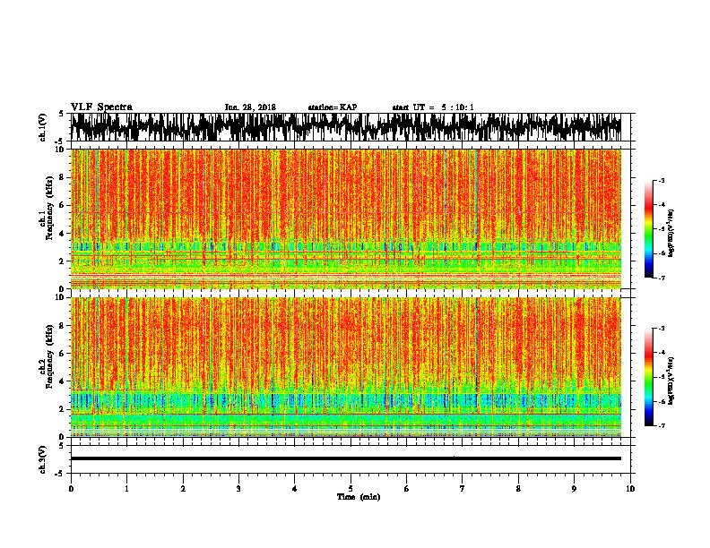Click the 'Time (min)' axis label

359,497
